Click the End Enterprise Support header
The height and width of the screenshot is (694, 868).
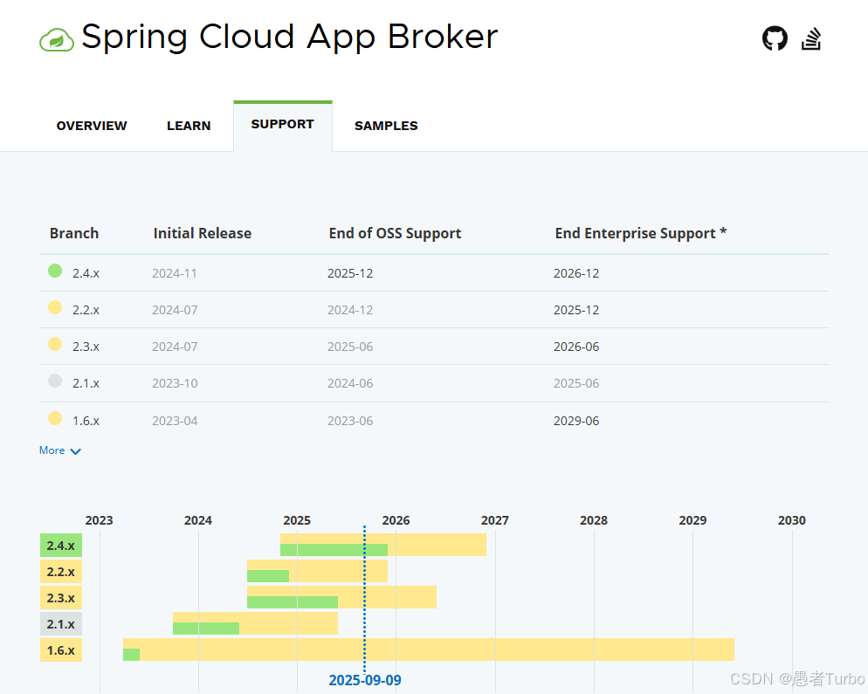(640, 234)
